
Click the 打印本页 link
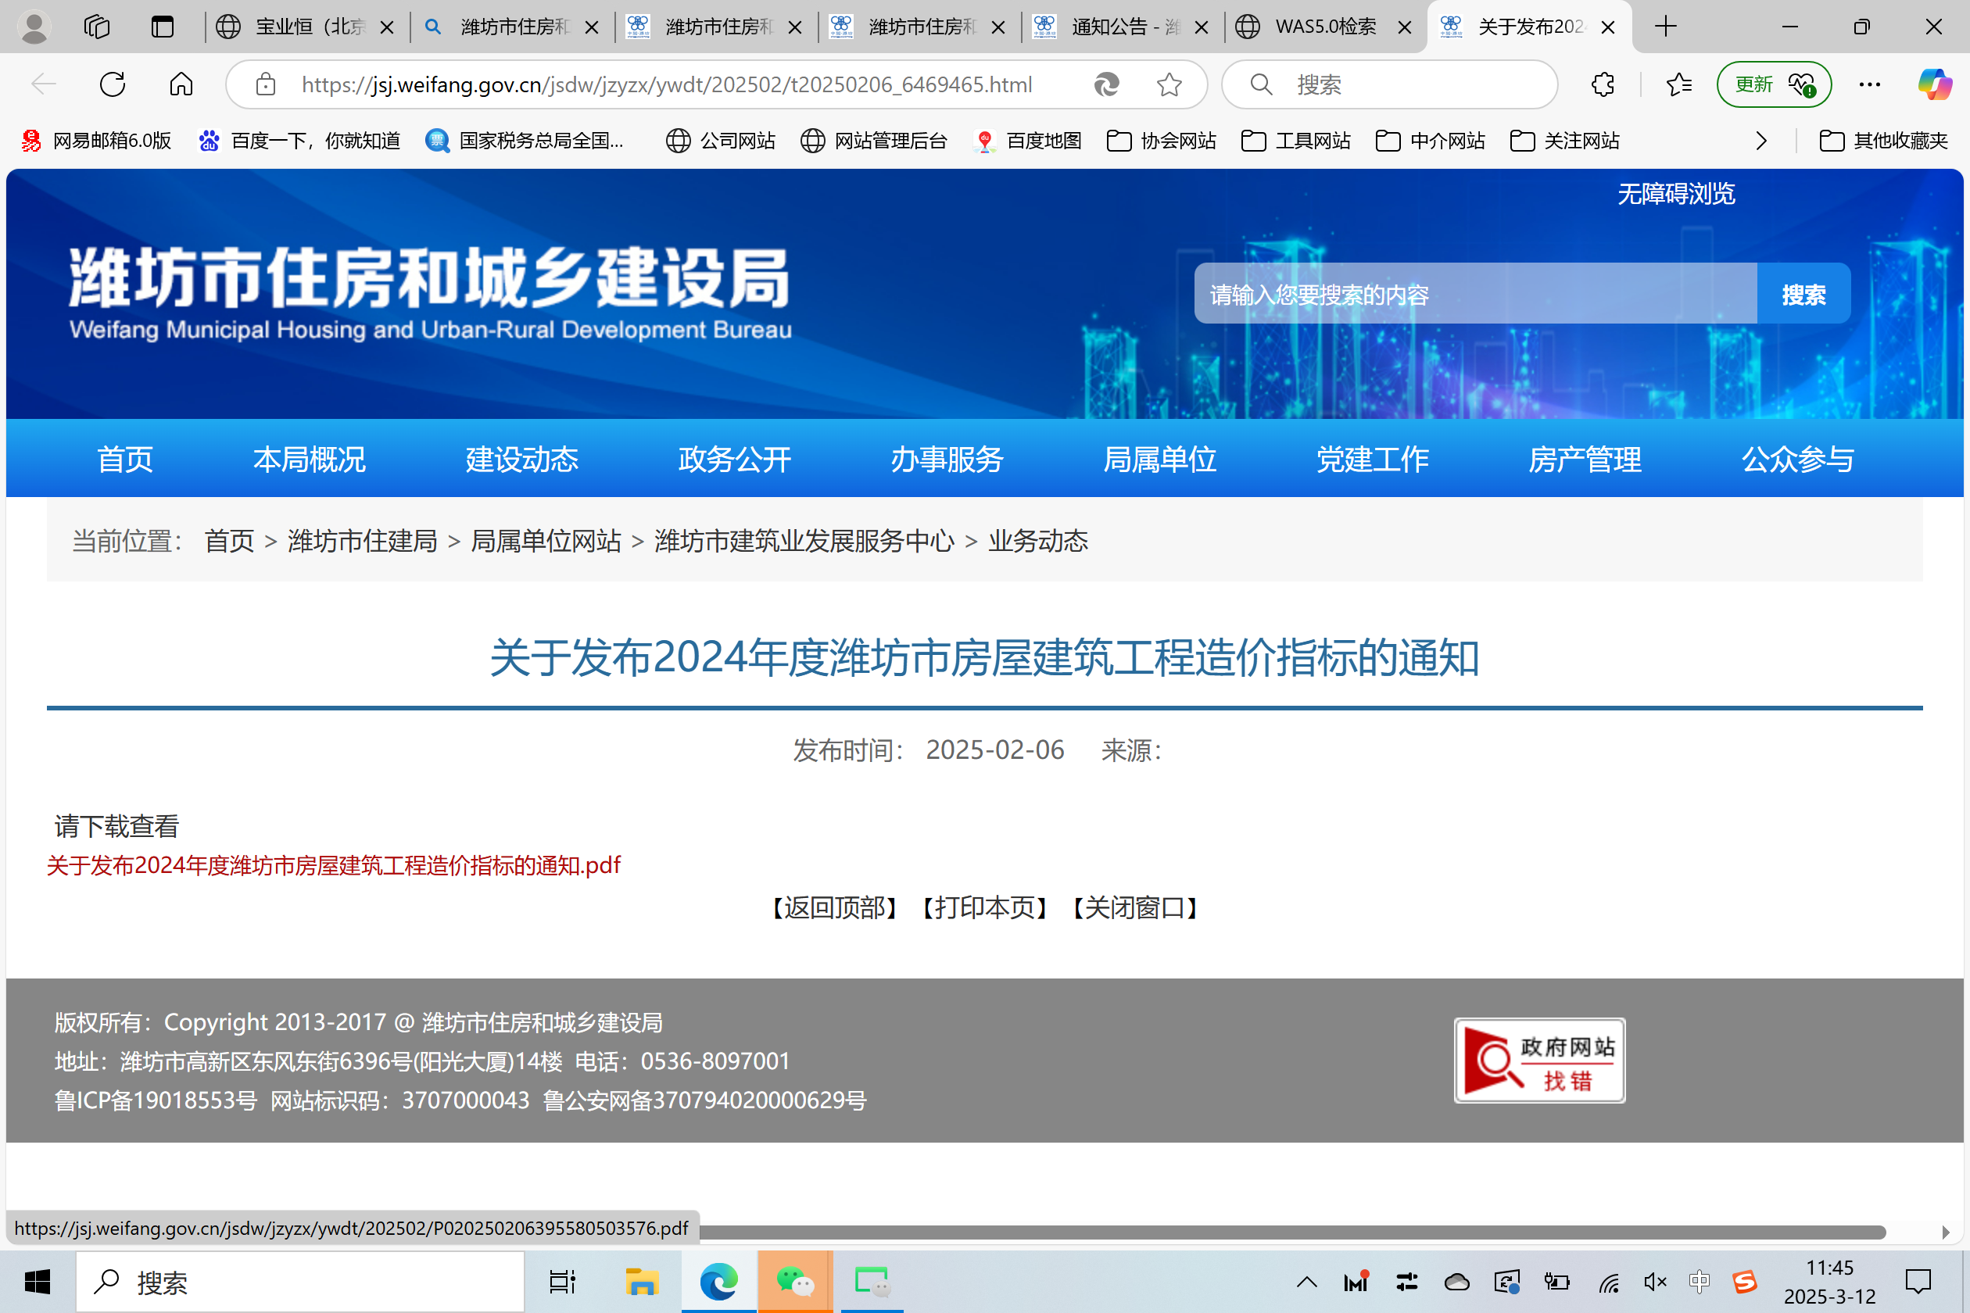[x=984, y=907]
